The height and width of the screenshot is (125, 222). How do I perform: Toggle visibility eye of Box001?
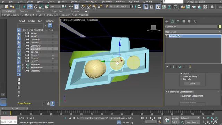pyautogui.click(x=26, y=33)
